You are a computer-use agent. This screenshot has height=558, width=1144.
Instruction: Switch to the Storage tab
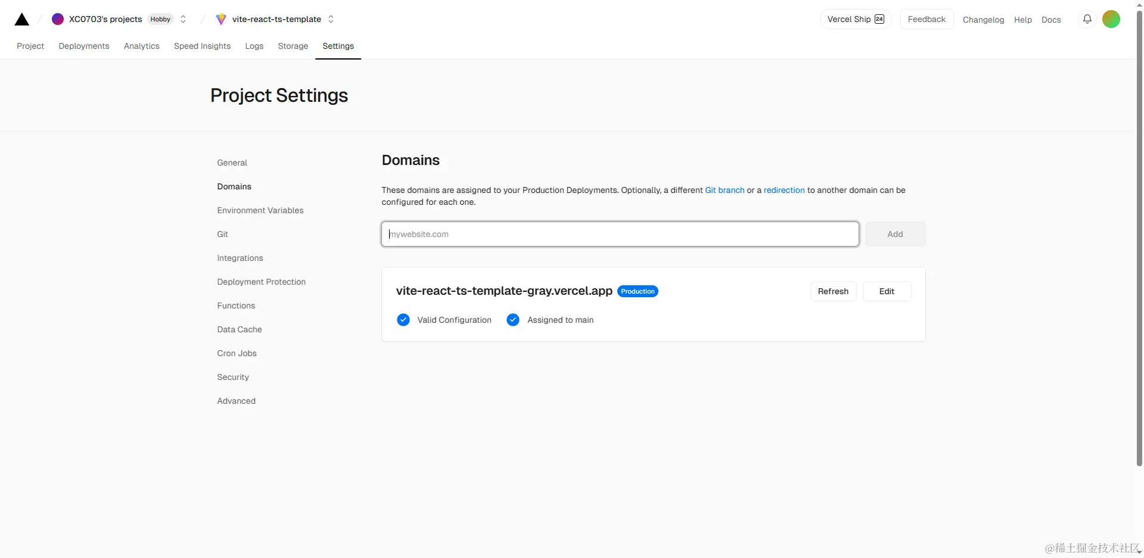click(x=293, y=46)
